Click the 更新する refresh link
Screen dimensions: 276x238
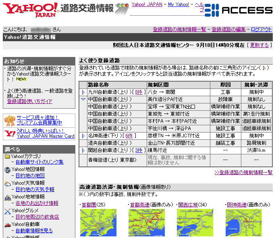[x=259, y=45]
